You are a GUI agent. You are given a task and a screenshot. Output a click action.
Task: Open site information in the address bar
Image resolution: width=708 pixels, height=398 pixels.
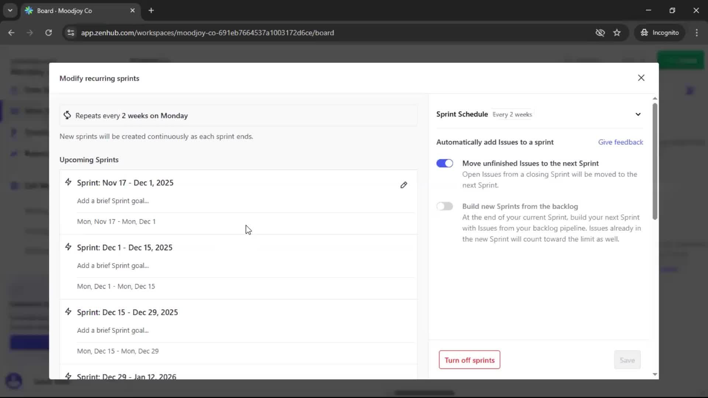[70, 32]
